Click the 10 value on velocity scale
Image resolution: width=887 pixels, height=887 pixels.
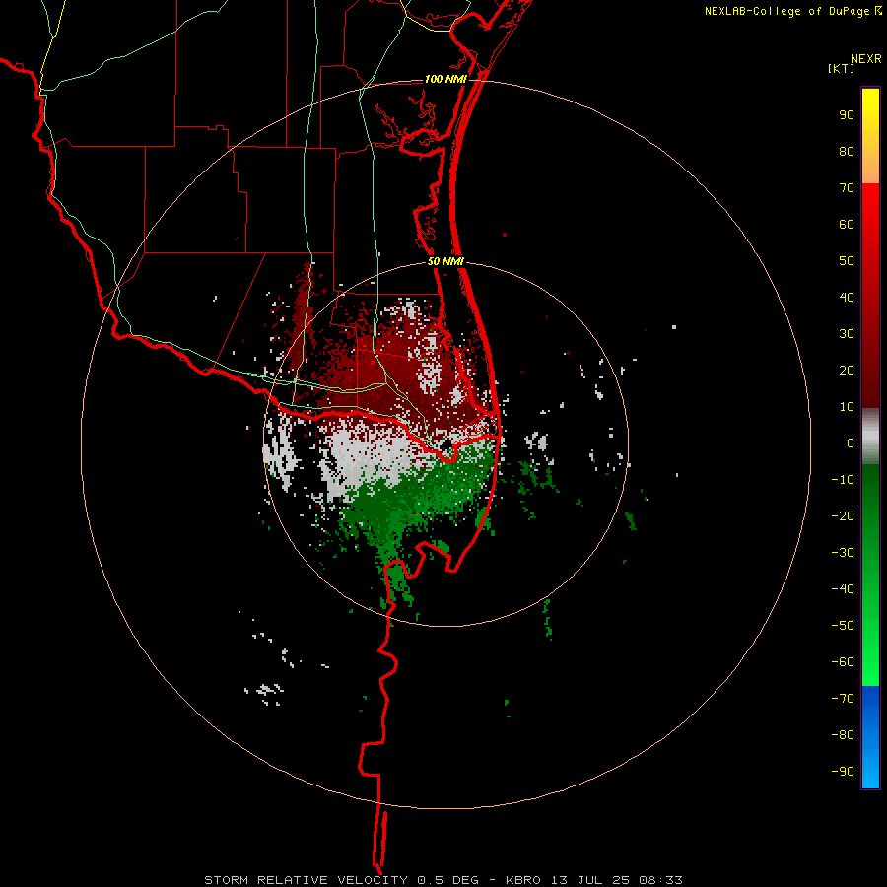[847, 407]
